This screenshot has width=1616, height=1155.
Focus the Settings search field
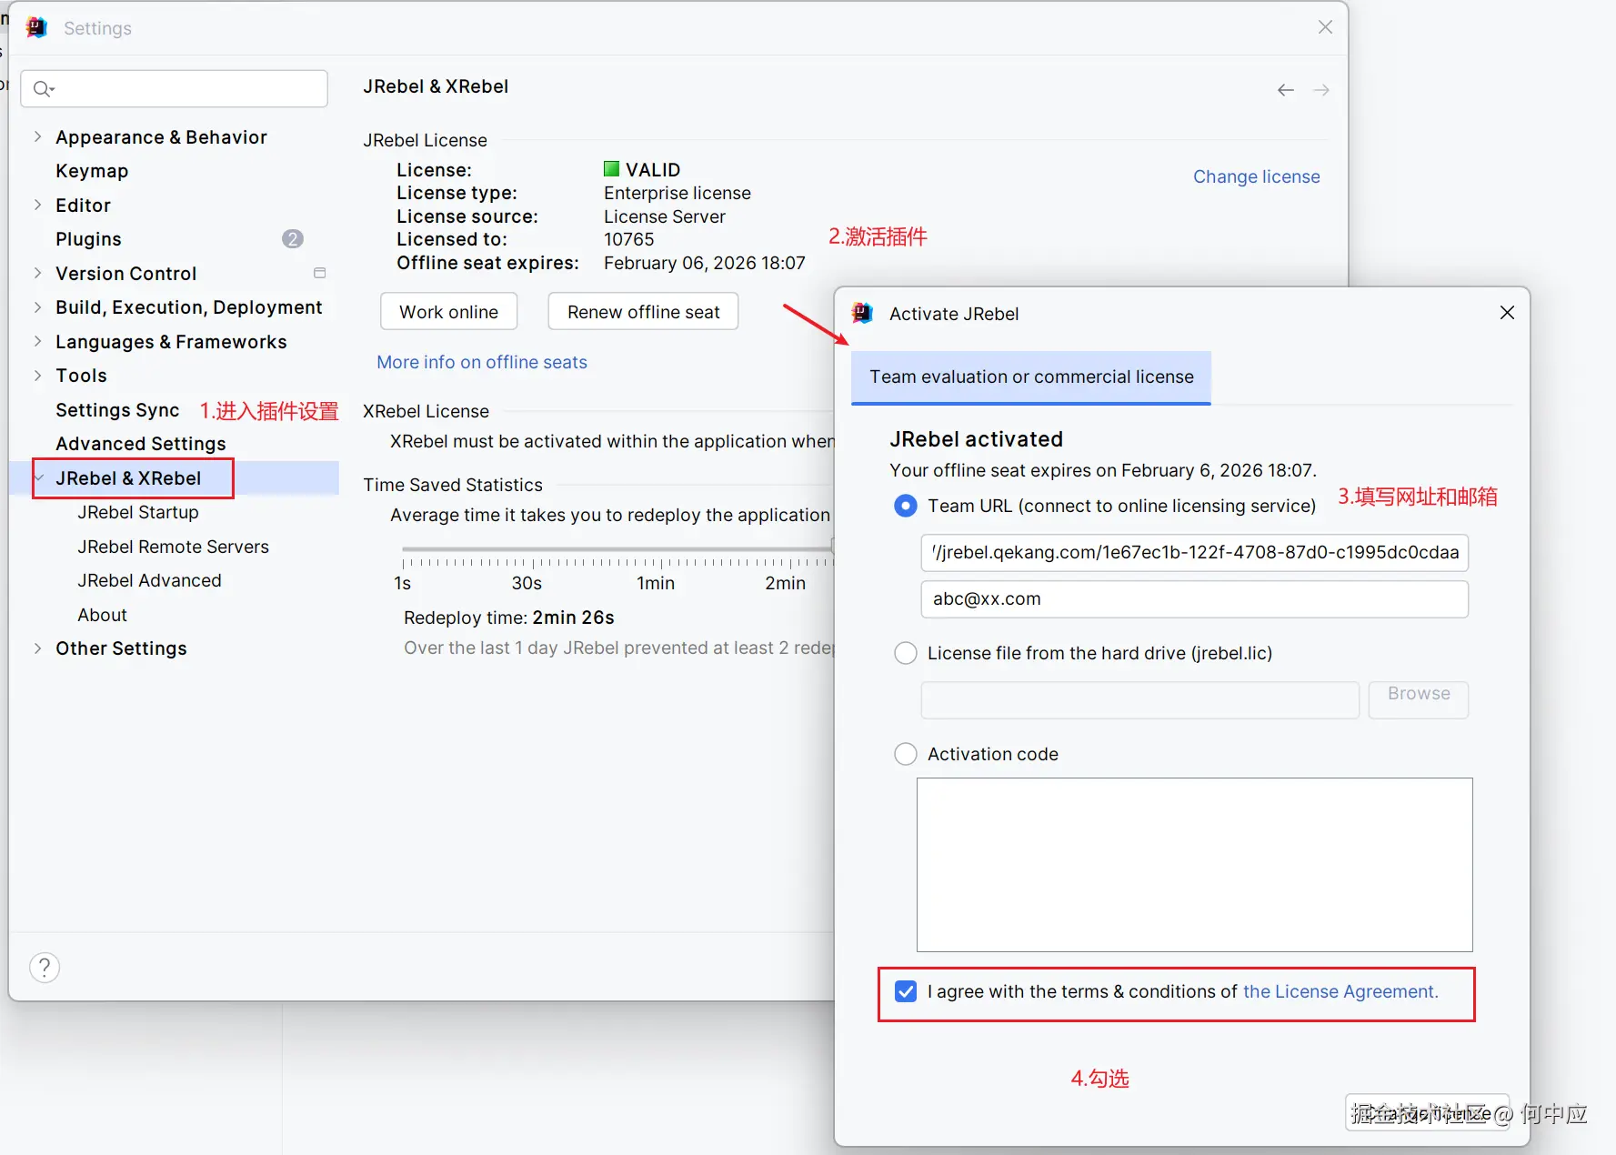point(174,88)
